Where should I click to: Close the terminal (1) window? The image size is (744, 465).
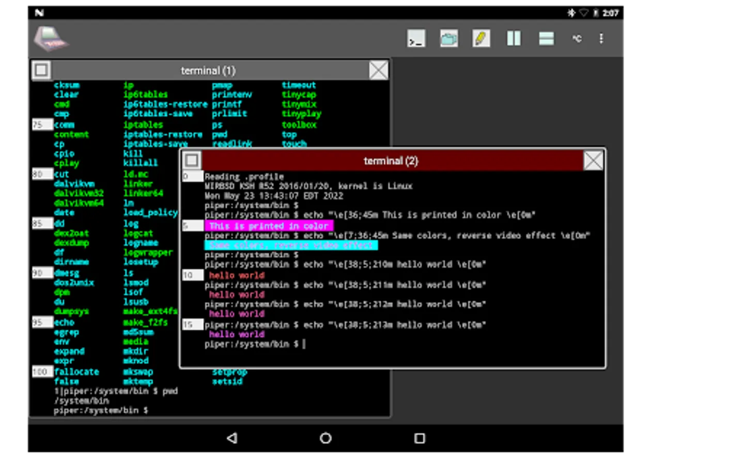[379, 70]
